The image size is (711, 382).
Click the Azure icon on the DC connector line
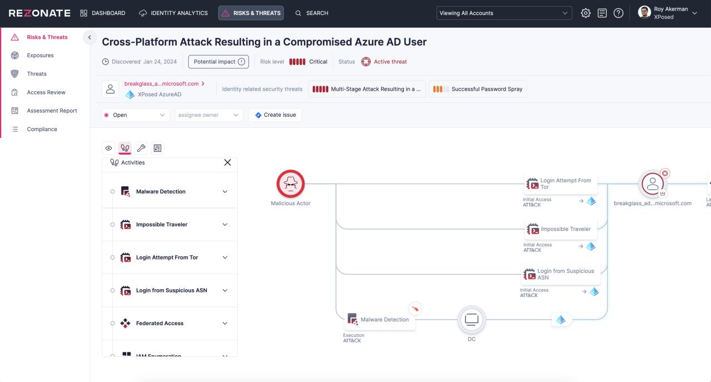(x=560, y=320)
